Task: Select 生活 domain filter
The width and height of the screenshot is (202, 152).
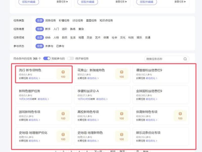Action: click(73, 37)
